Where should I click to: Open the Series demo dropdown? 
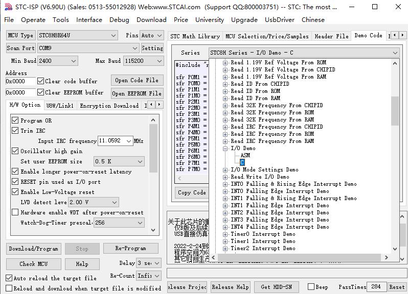pos(304,53)
